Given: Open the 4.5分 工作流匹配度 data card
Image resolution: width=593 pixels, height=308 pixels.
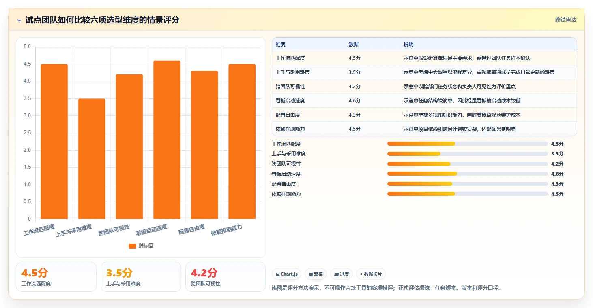Looking at the screenshot, I should click(x=56, y=277).
